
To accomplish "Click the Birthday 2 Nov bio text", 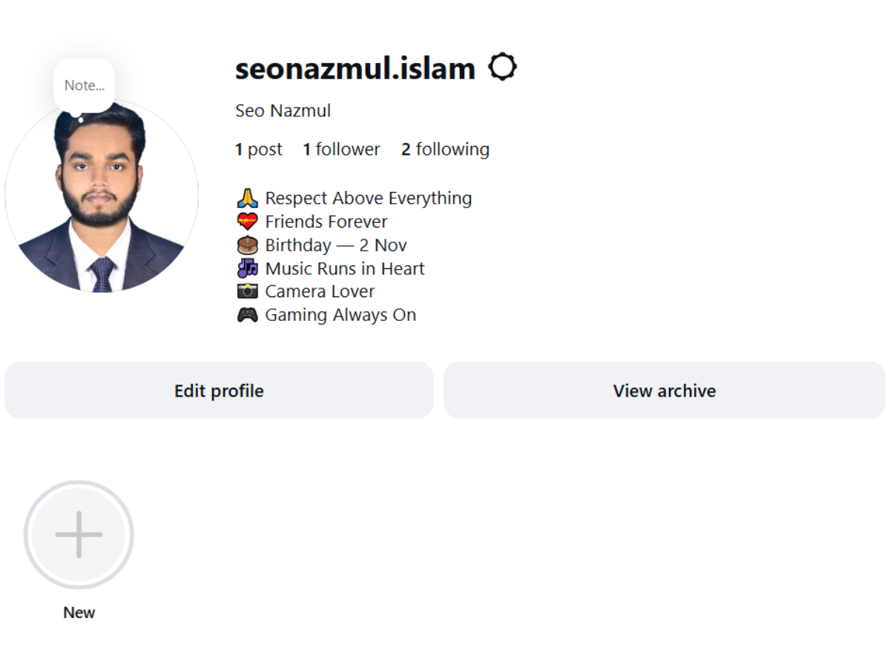I will pos(336,245).
